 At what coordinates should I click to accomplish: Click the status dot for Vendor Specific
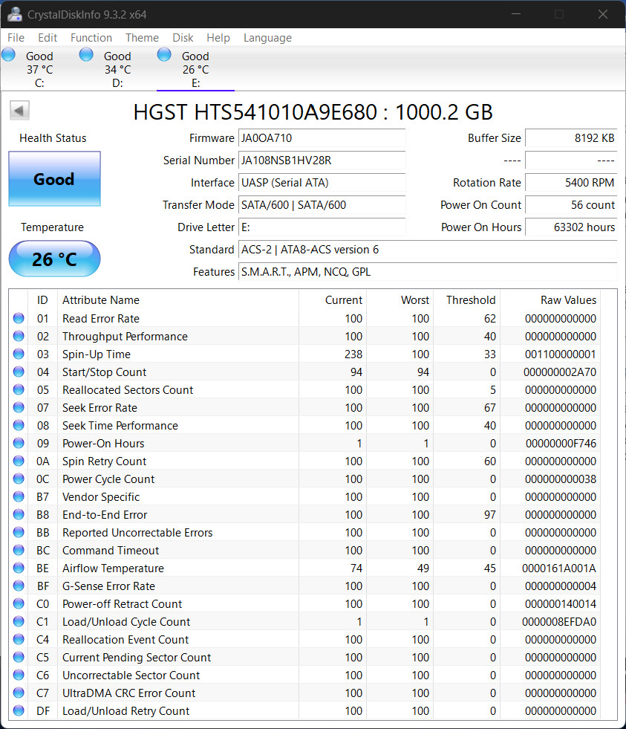click(x=19, y=496)
